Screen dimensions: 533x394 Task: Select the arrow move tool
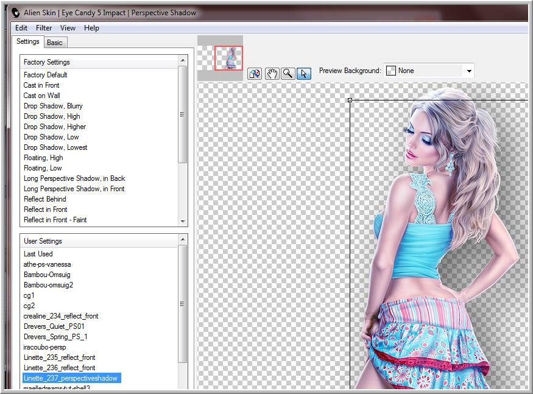(304, 74)
